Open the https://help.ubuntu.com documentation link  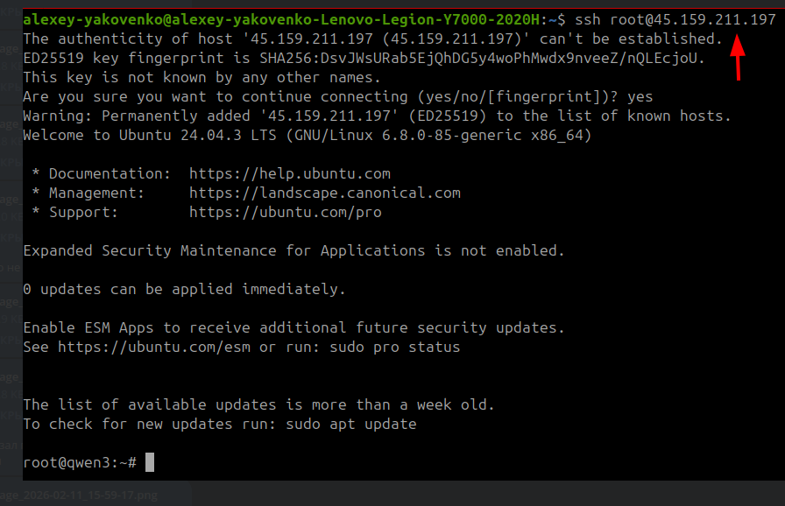289,173
